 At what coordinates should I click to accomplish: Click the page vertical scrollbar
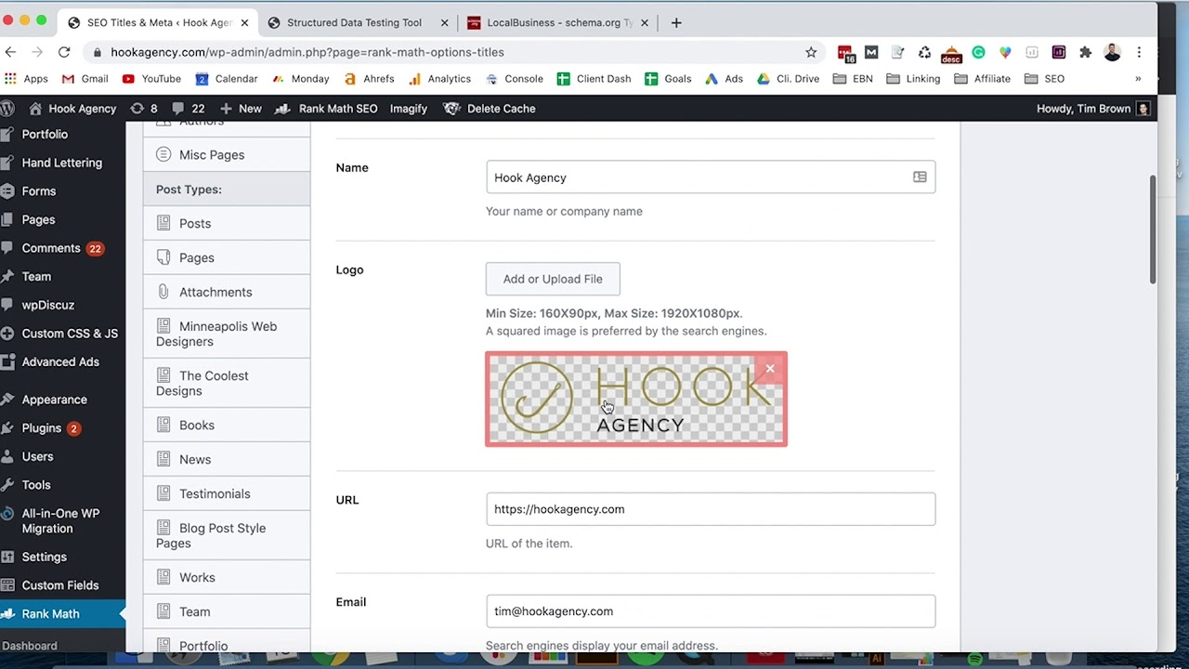1153,228
